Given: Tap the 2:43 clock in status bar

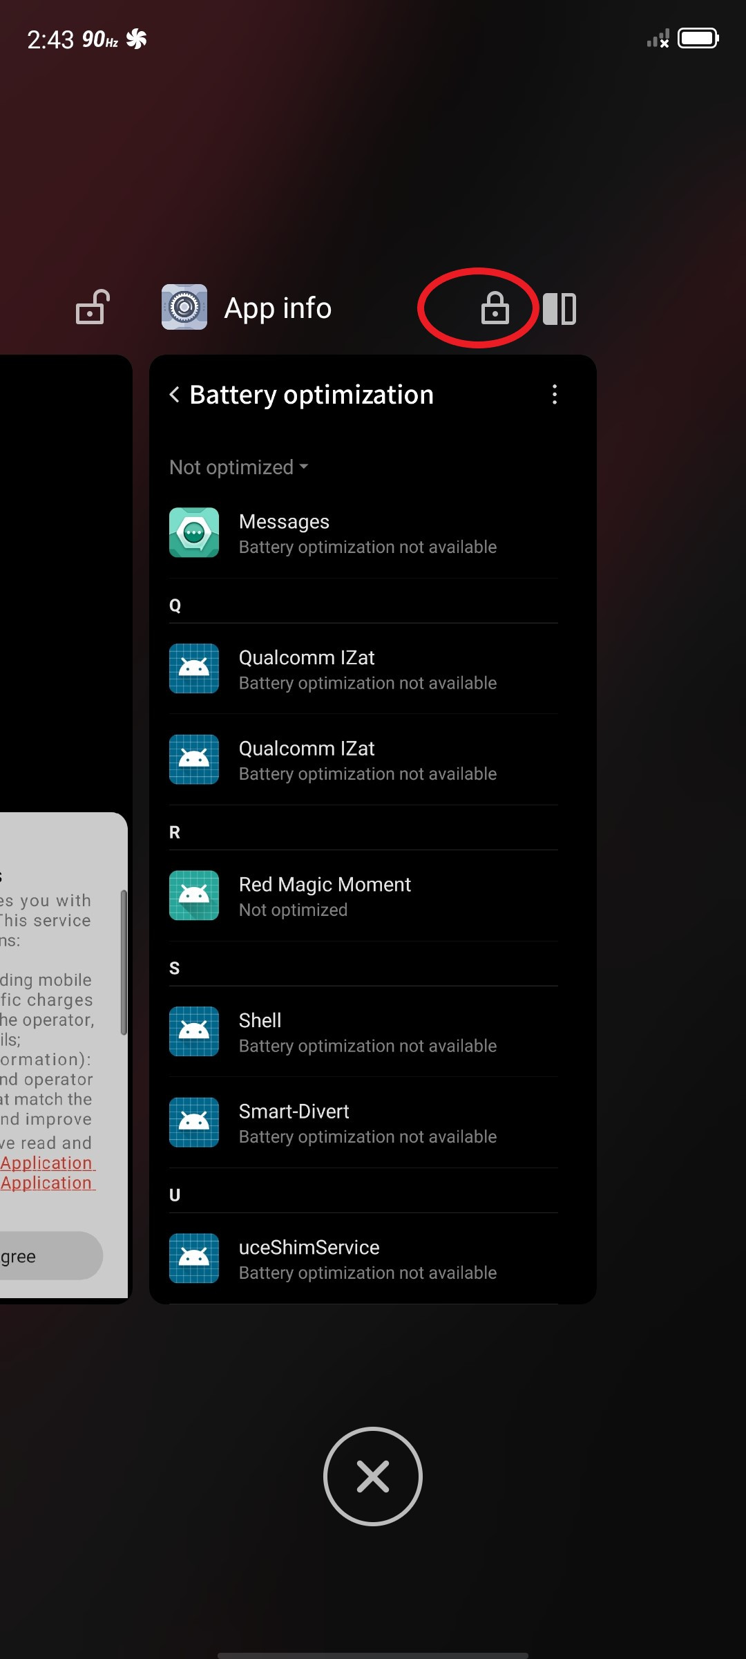Looking at the screenshot, I should click(50, 39).
